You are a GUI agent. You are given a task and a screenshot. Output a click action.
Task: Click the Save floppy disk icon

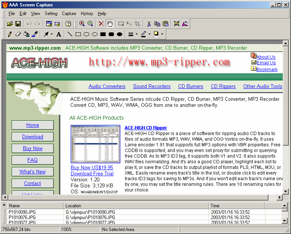click(18, 24)
